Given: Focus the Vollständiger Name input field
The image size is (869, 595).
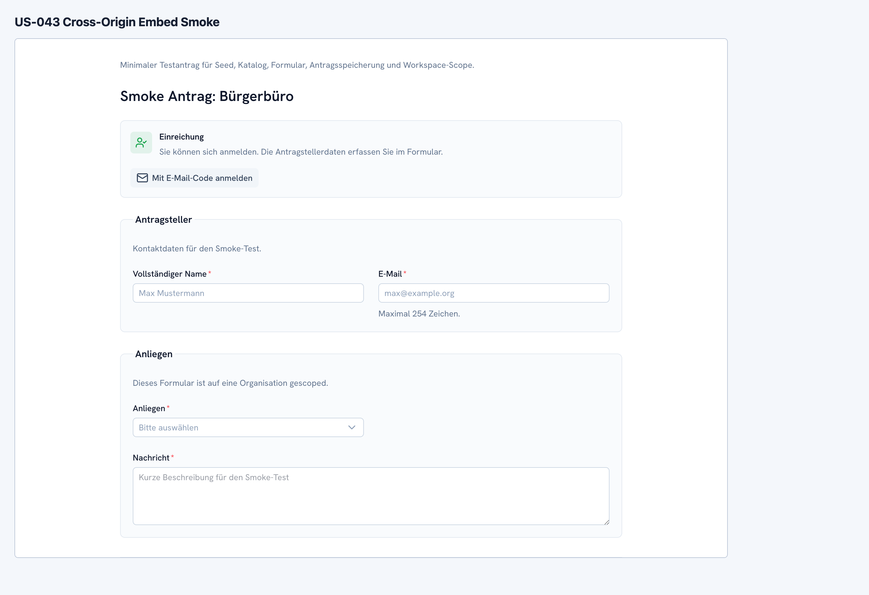Looking at the screenshot, I should (248, 293).
